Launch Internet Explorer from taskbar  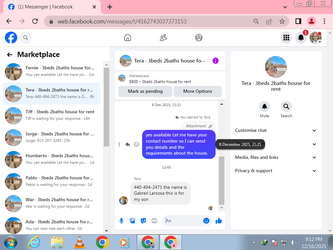34,243
